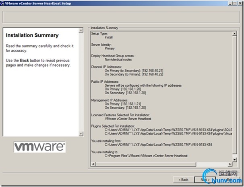The height and width of the screenshot is (187, 244).
Task: Click the down arrow in left description pane
Action: point(81,134)
